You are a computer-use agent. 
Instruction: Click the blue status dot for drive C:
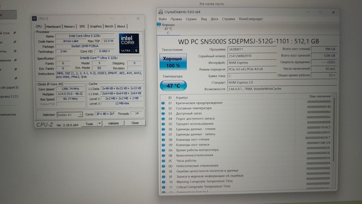click(x=159, y=24)
